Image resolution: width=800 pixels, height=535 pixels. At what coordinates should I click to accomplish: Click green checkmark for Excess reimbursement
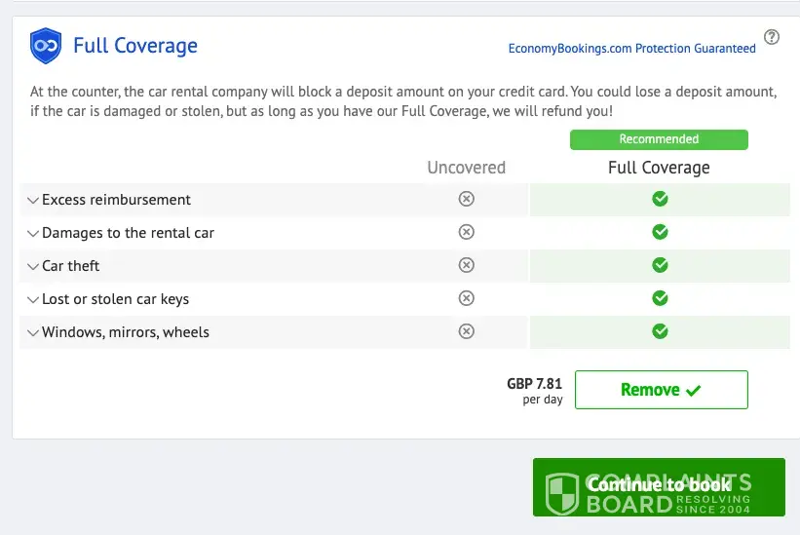point(660,199)
